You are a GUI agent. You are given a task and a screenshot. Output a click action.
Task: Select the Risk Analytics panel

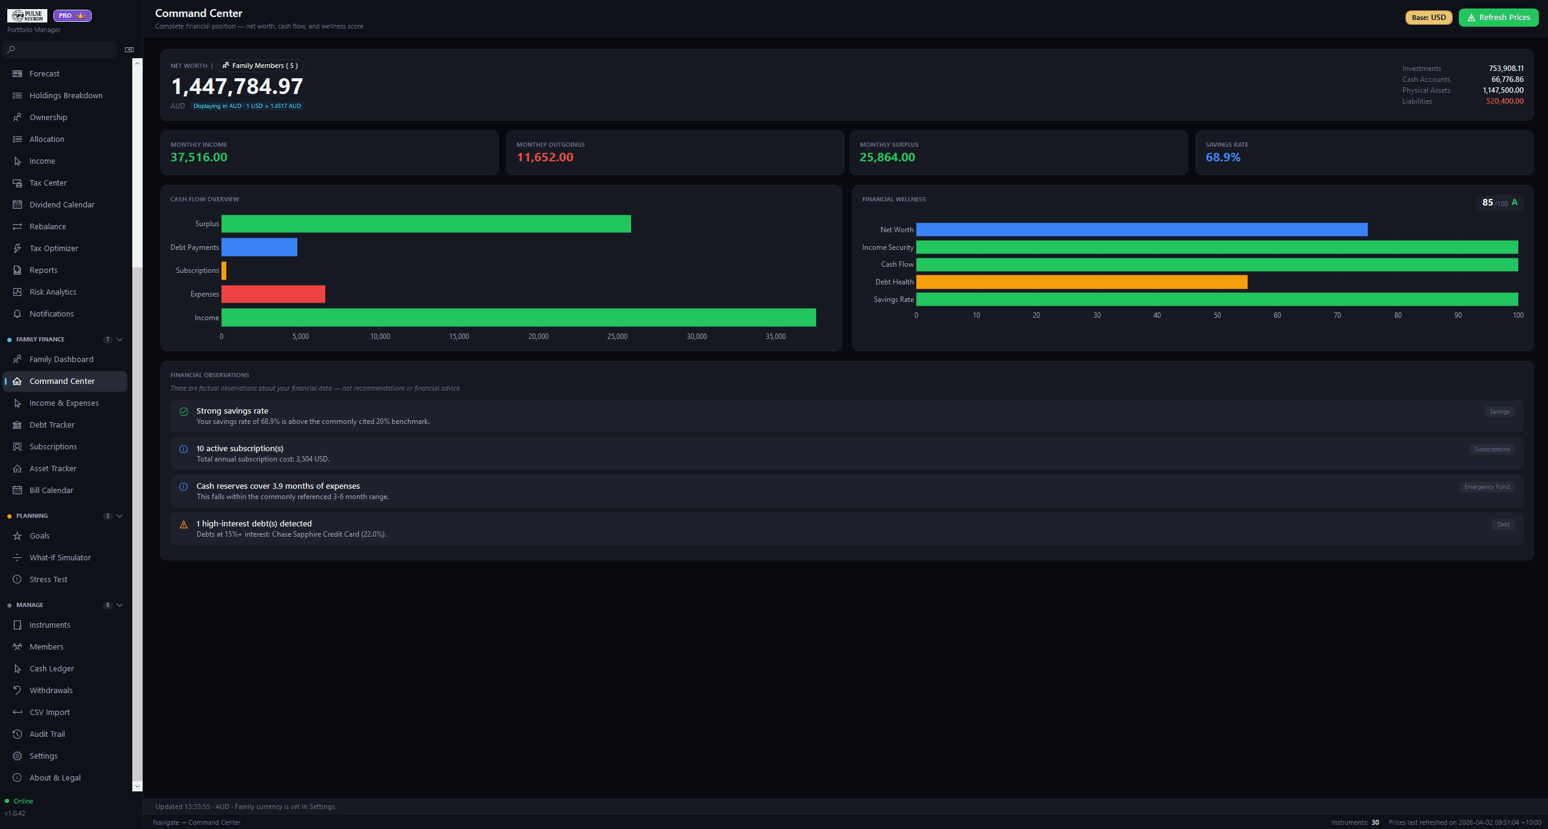coord(54,292)
